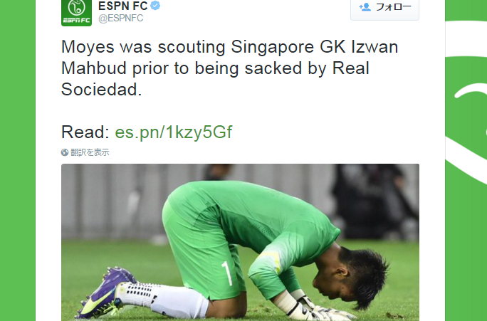Follow ESPN FC with the フォロー button

pos(384,9)
